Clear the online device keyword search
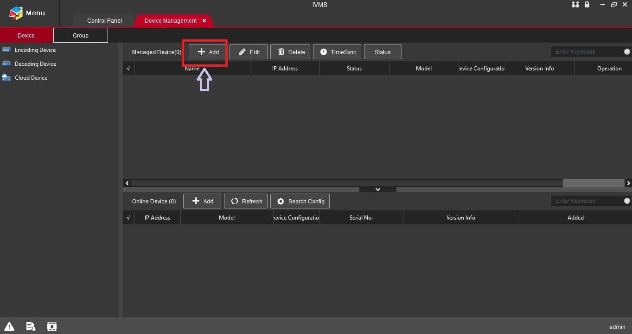The image size is (632, 334). coord(627,201)
